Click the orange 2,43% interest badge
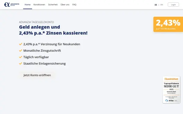 point(168,24)
